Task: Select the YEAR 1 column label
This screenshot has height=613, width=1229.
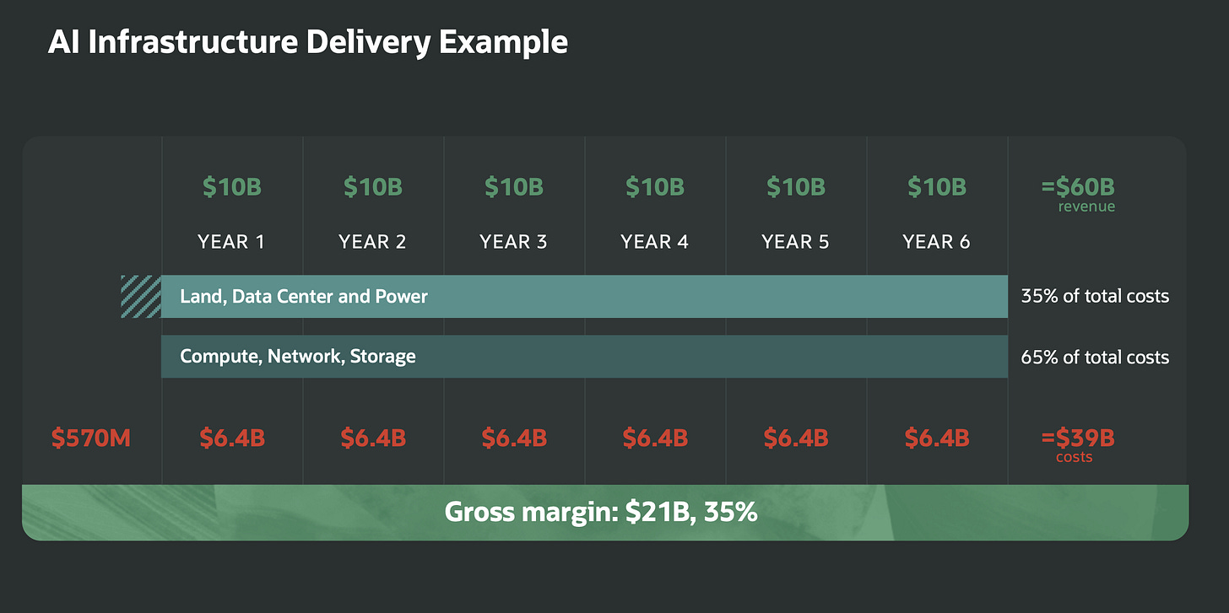Action: (231, 242)
